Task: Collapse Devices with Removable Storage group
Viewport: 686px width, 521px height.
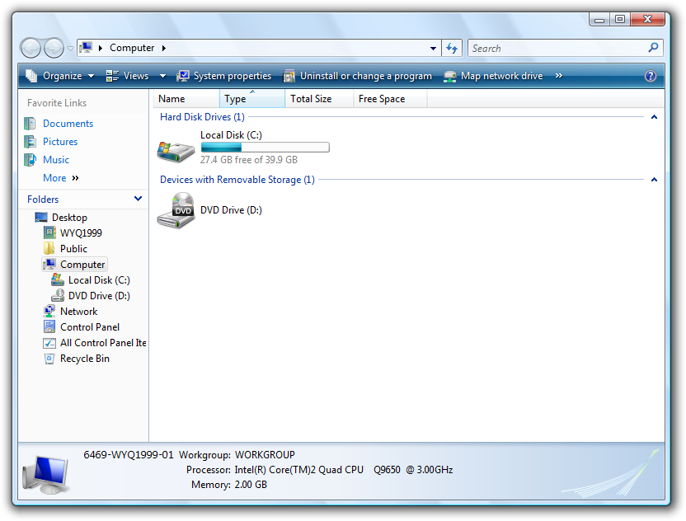Action: (654, 180)
